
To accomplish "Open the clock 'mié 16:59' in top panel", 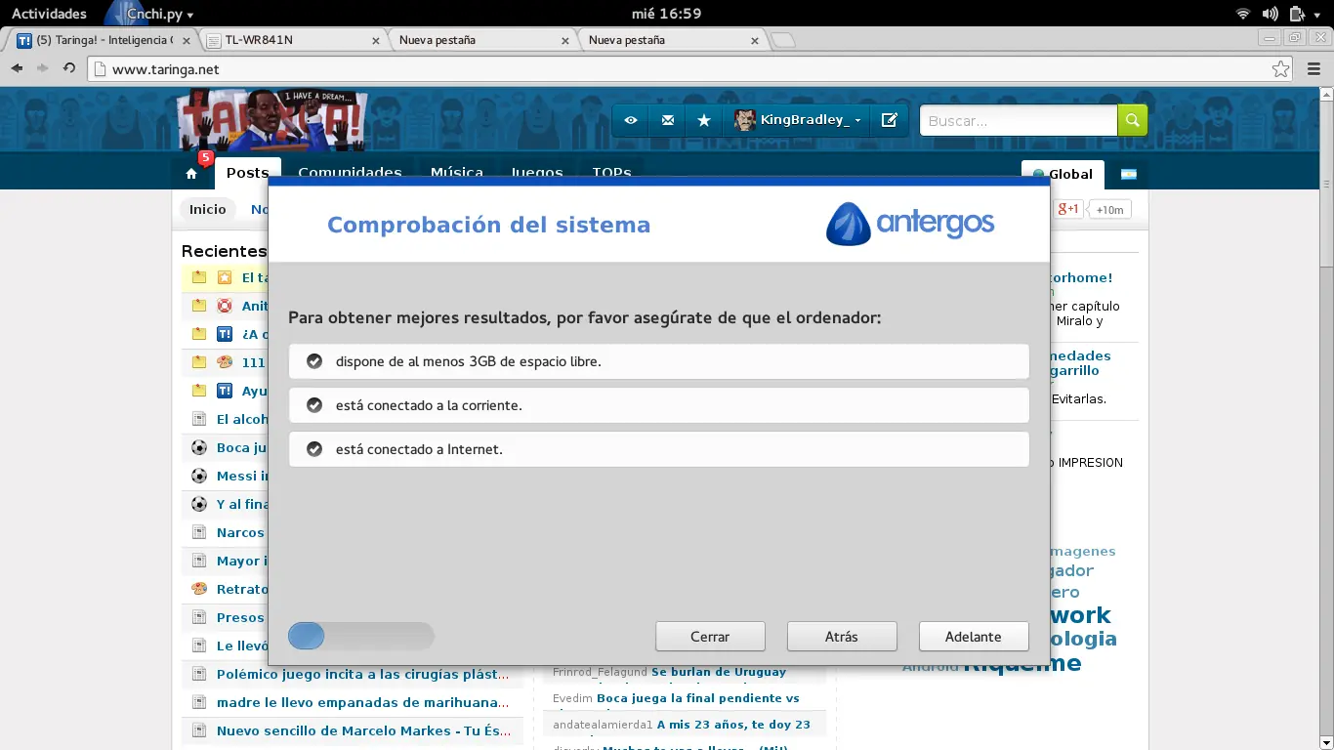I will pyautogui.click(x=666, y=14).
